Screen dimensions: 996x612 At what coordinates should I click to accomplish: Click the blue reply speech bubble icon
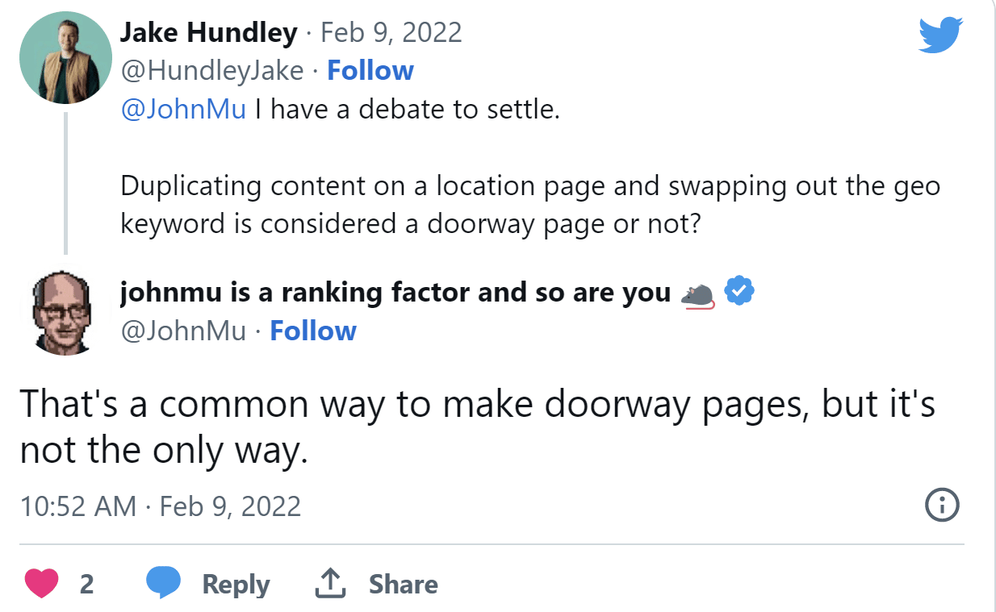[x=163, y=583]
